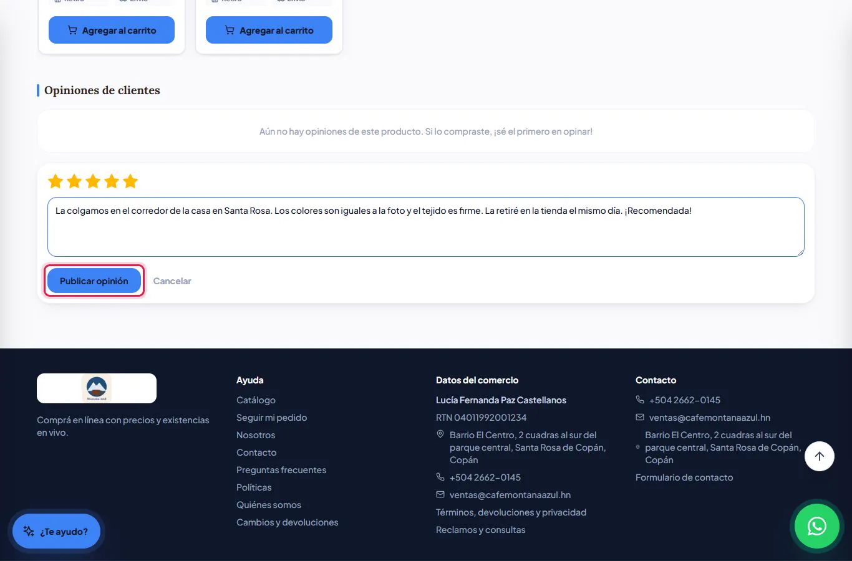Click email address under Datos del comercio
This screenshot has height=561, width=852.
tap(510, 495)
